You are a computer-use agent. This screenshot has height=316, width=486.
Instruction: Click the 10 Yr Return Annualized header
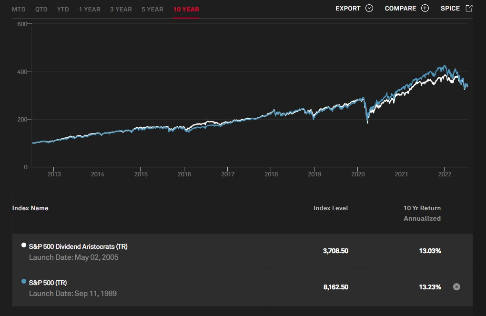(422, 213)
